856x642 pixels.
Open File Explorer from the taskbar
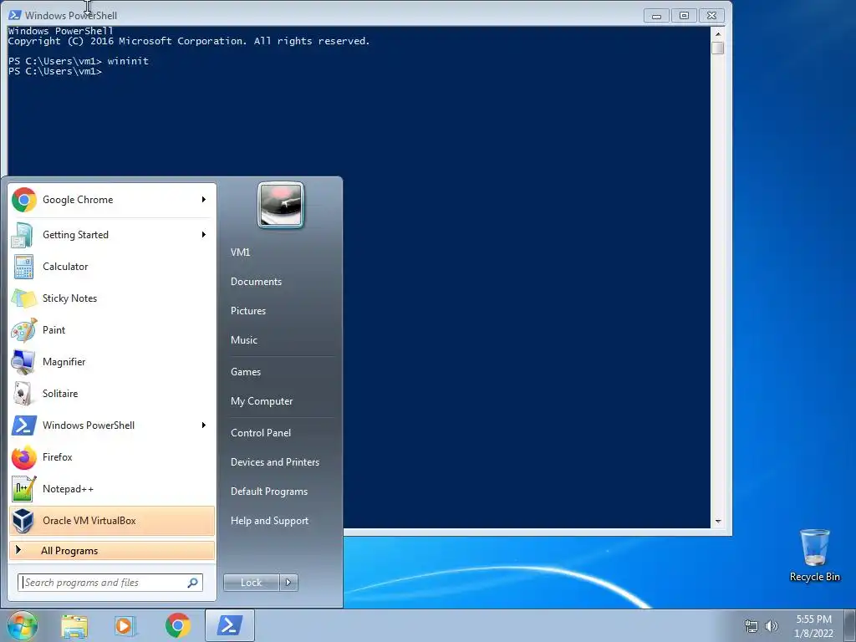pyautogui.click(x=74, y=625)
